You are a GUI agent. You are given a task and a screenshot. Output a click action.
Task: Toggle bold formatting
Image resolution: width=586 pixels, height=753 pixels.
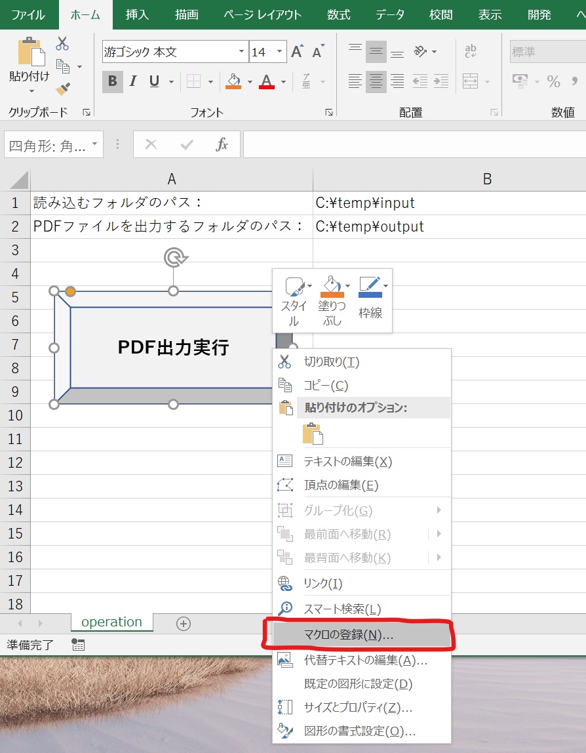(x=112, y=81)
